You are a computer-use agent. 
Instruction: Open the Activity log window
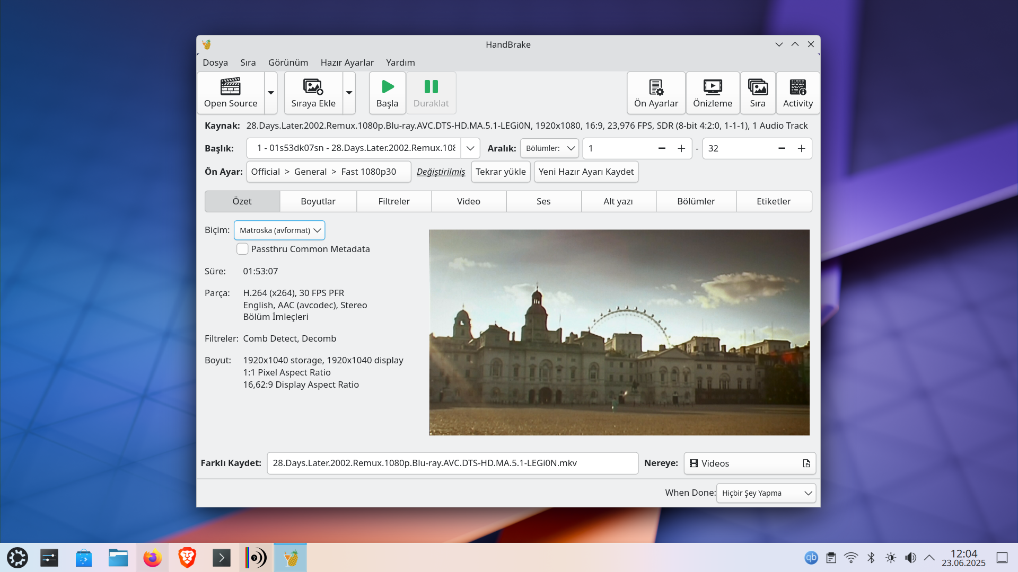click(x=798, y=93)
